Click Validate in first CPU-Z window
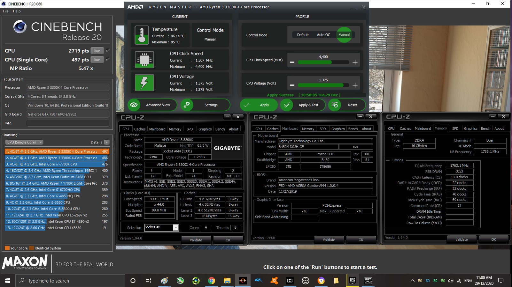The image size is (512, 287). coord(196,240)
